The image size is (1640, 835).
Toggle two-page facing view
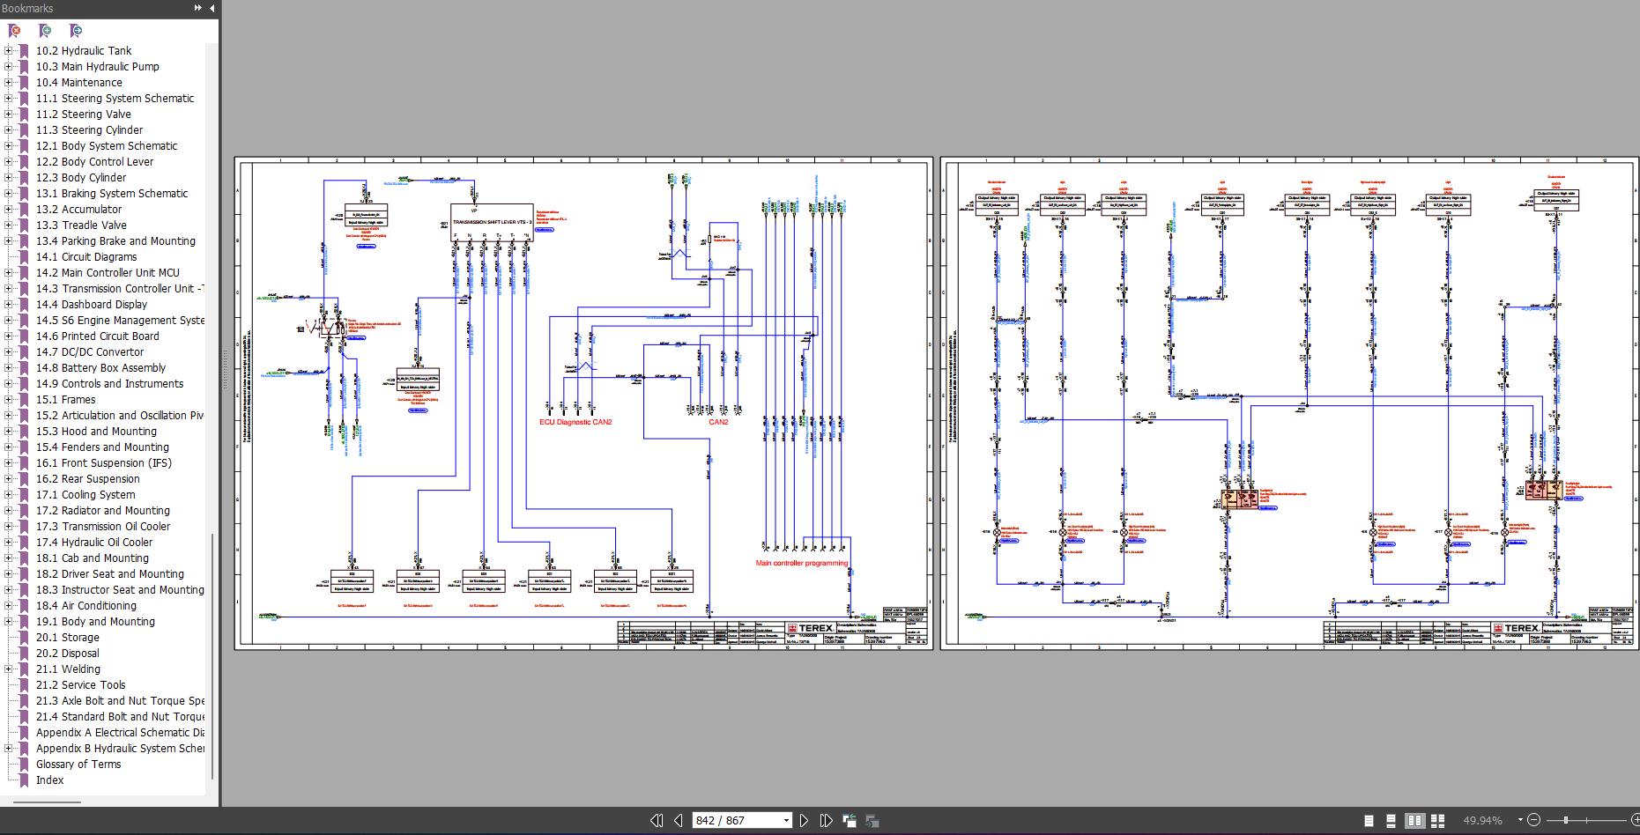[1414, 820]
